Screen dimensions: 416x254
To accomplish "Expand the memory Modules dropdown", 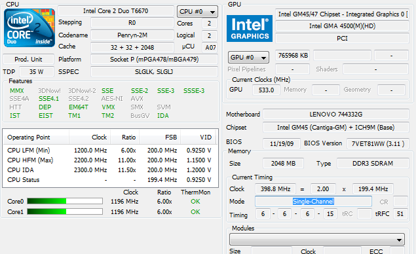I will [x=317, y=240].
